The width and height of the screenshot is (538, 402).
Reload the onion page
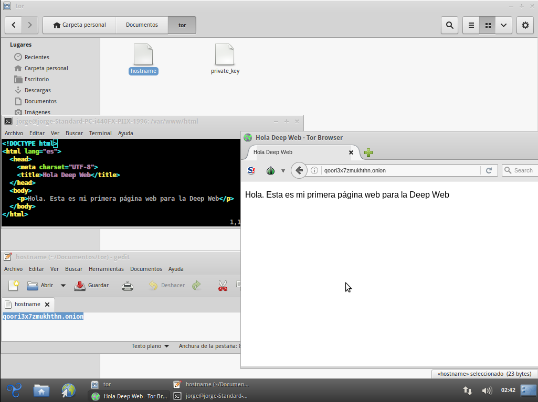[489, 170]
